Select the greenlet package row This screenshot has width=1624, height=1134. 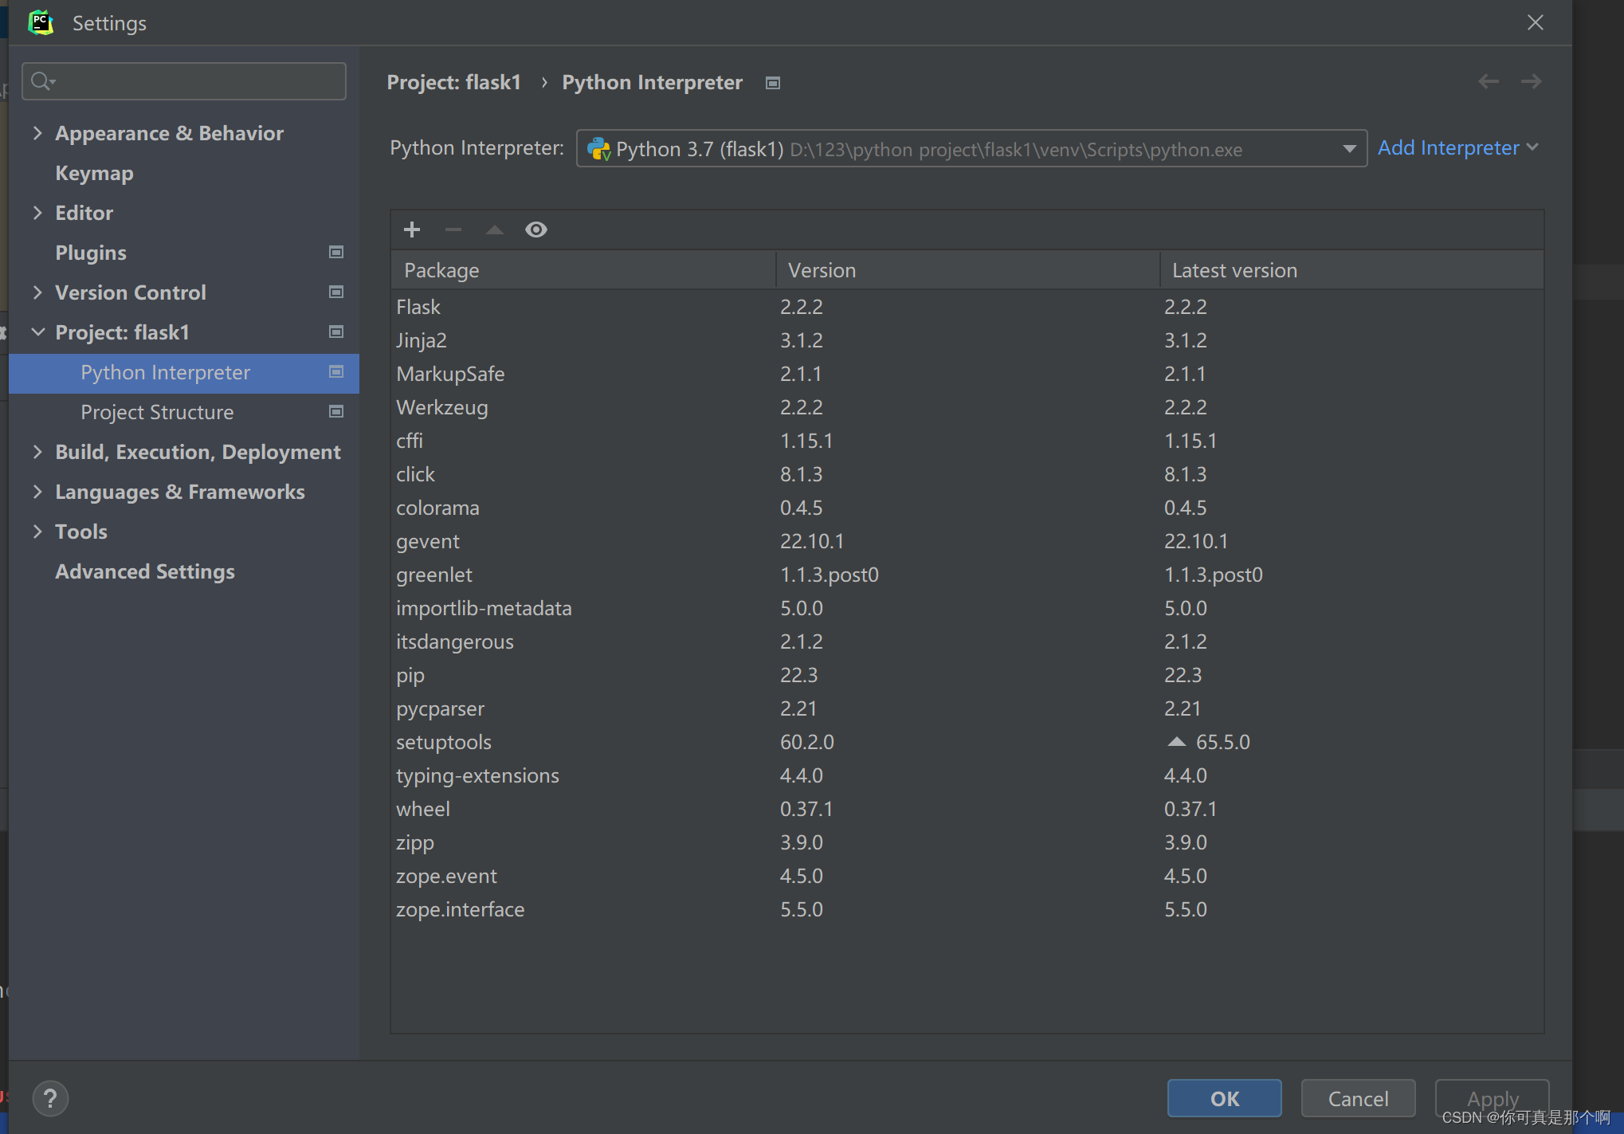click(967, 575)
